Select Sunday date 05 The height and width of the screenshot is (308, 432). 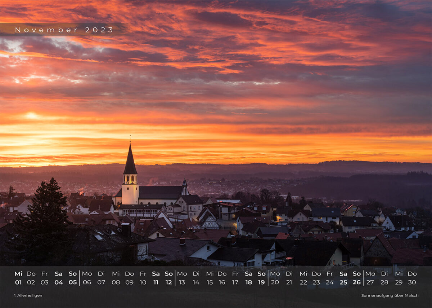point(73,282)
